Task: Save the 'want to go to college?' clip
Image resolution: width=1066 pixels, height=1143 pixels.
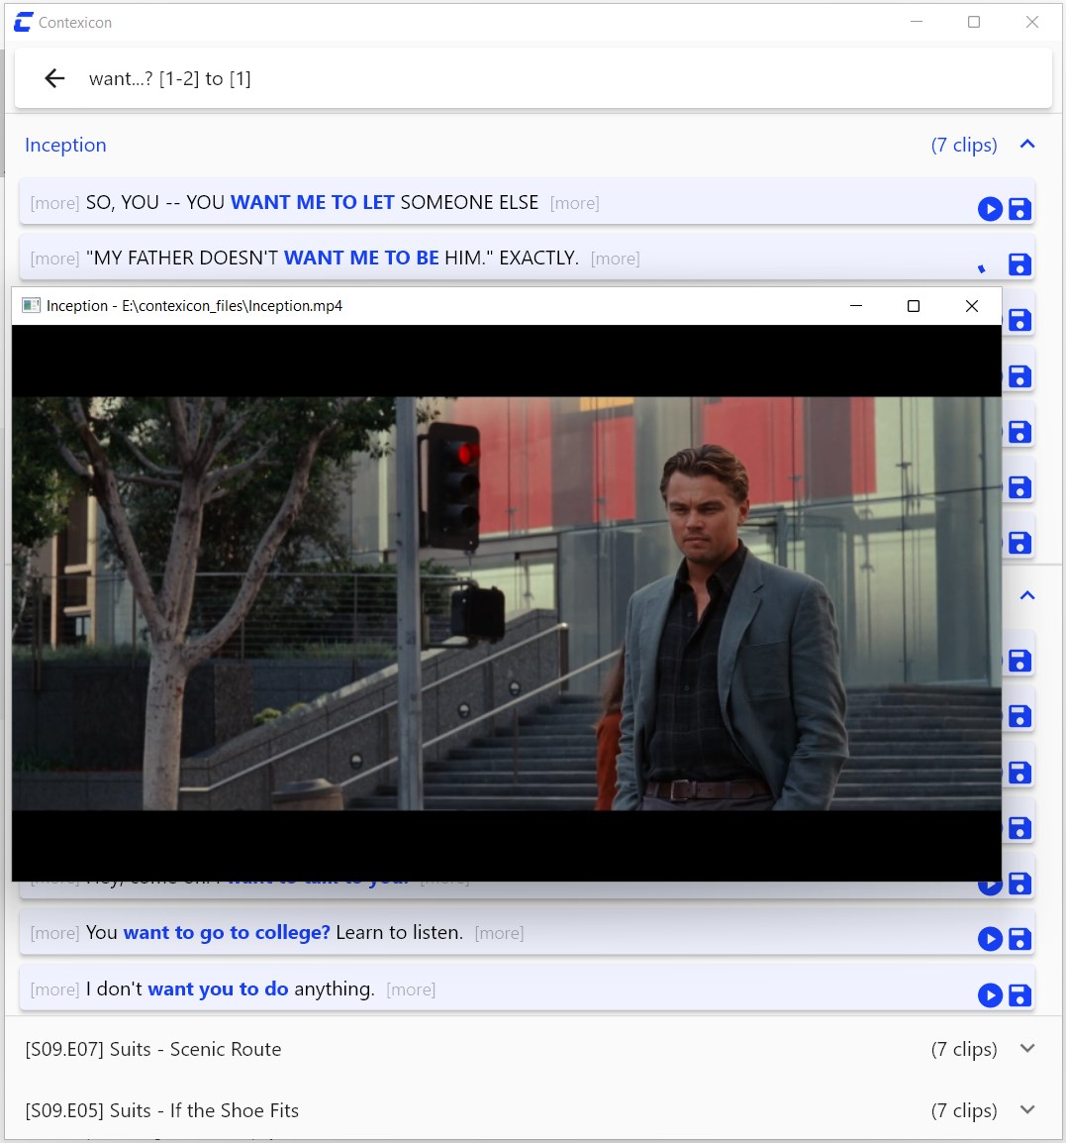Action: tap(1019, 939)
